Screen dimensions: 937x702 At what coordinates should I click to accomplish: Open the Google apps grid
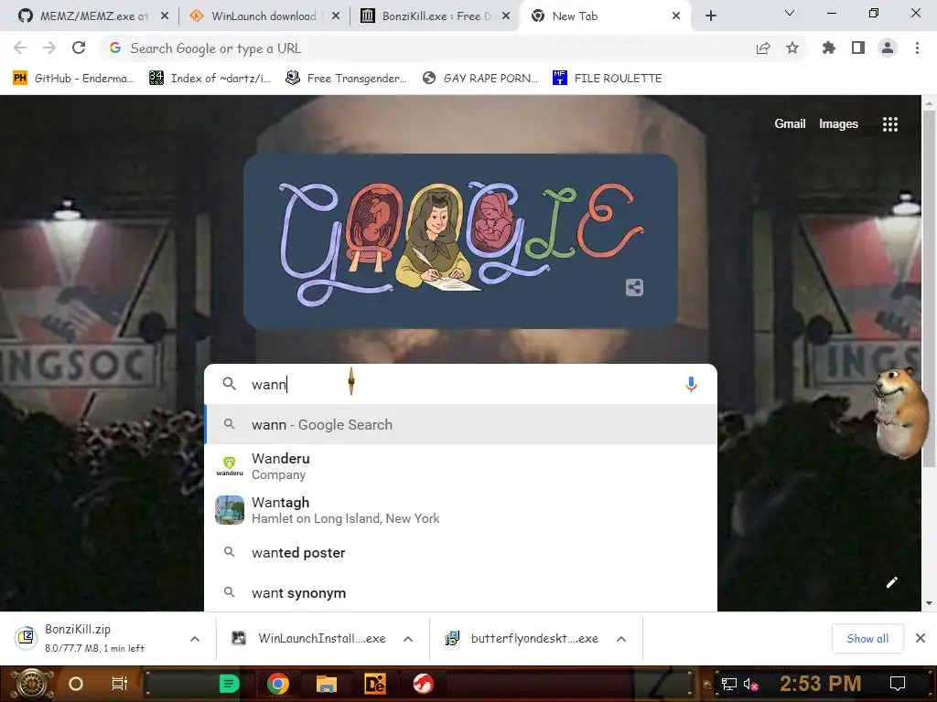[x=889, y=124]
